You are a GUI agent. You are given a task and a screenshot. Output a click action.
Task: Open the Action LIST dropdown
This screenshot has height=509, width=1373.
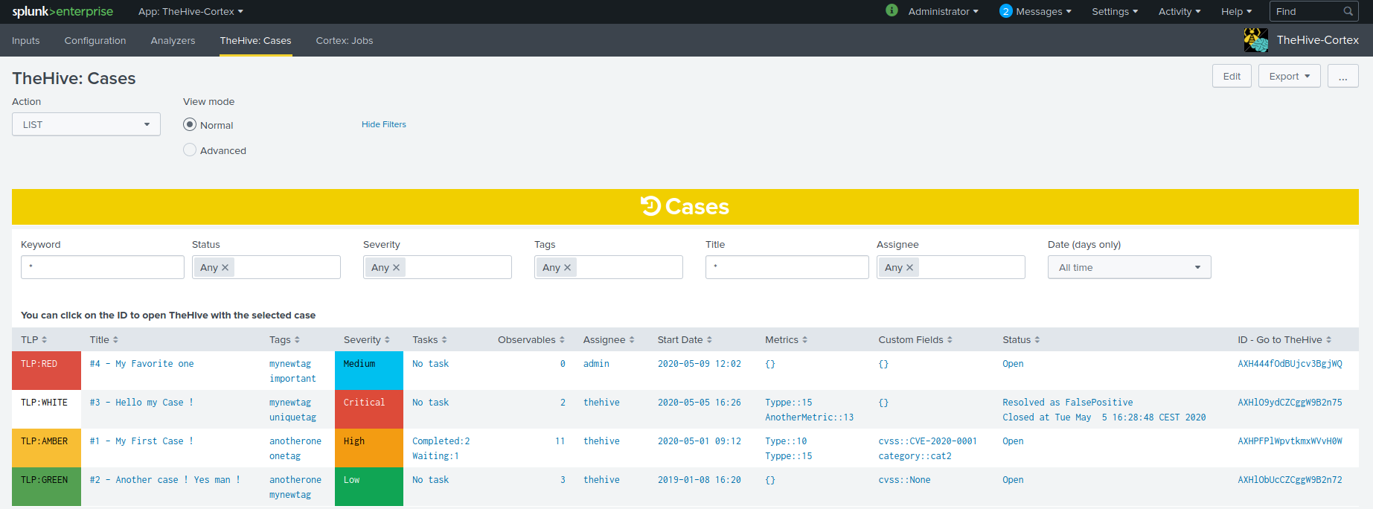click(86, 124)
